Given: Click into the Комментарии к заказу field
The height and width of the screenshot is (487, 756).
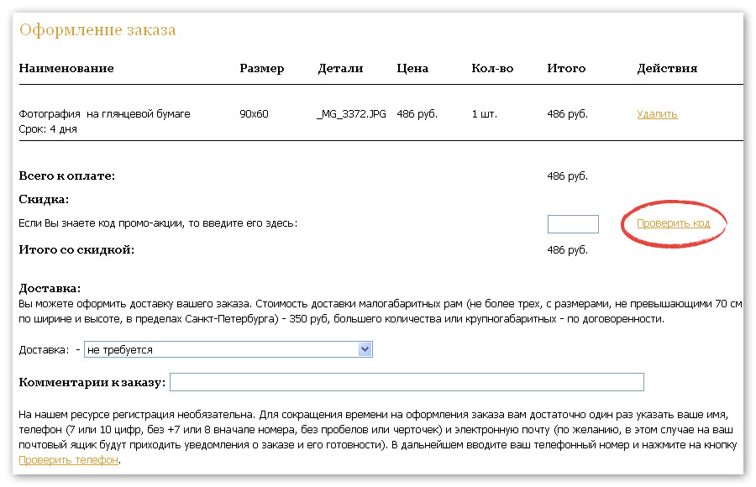Looking at the screenshot, I should click(x=407, y=382).
